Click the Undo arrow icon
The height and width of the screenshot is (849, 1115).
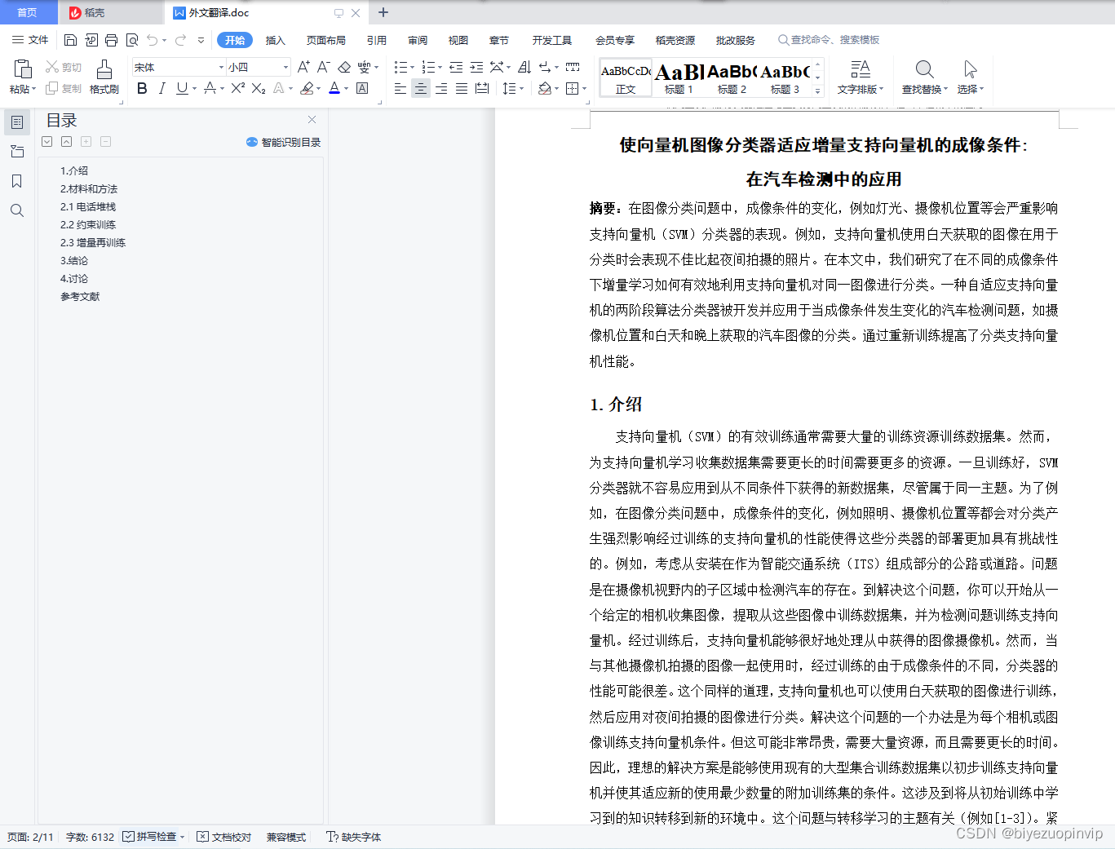click(152, 40)
